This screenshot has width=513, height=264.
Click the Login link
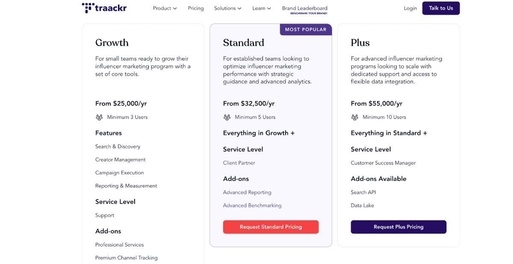[410, 8]
